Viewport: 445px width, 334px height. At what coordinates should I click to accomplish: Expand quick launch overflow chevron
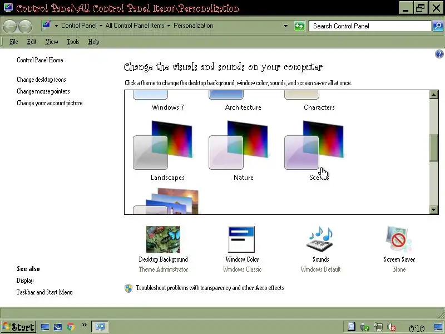tap(85, 325)
